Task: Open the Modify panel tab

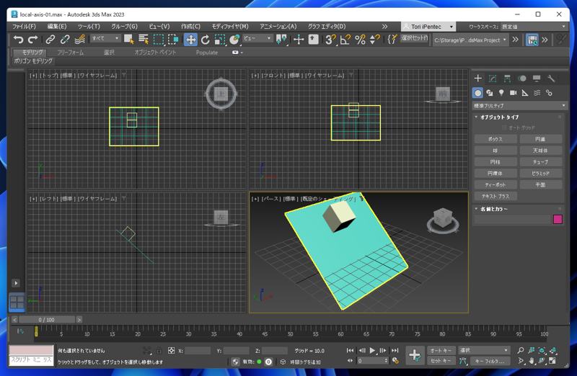Action: 493,79
